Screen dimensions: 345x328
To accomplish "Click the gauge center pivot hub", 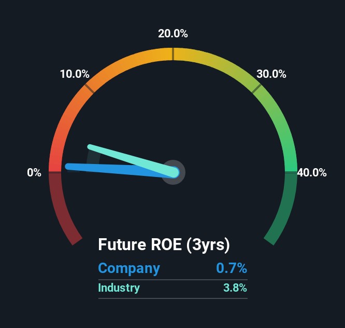I will [173, 172].
